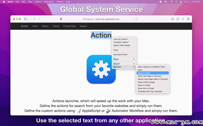
Task: Choose Look Up "Action" in context menu
Action: pyautogui.click(x=124, y=39)
